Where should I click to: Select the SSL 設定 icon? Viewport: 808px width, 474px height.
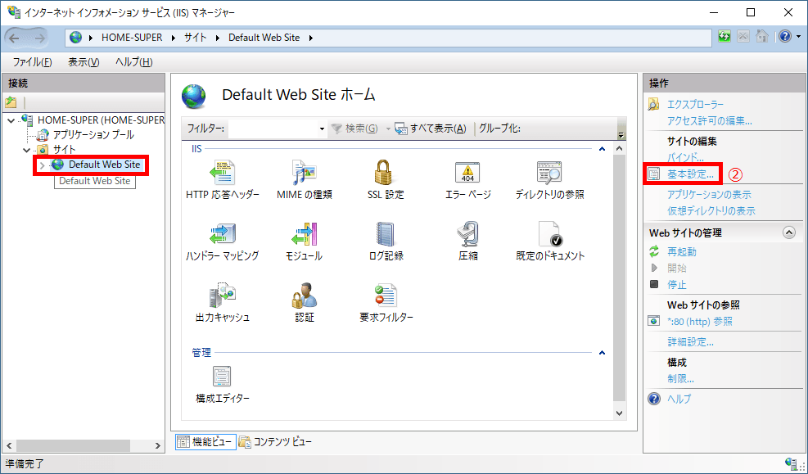385,178
